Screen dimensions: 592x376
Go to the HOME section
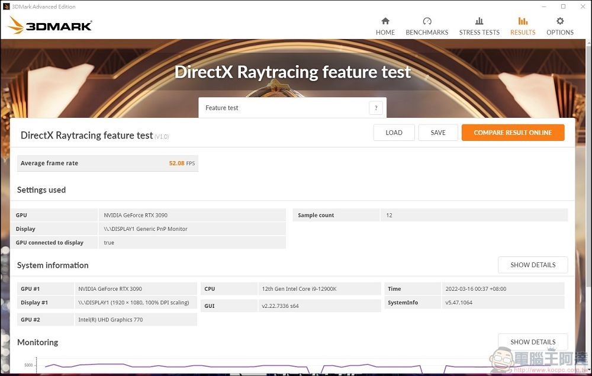(385, 27)
